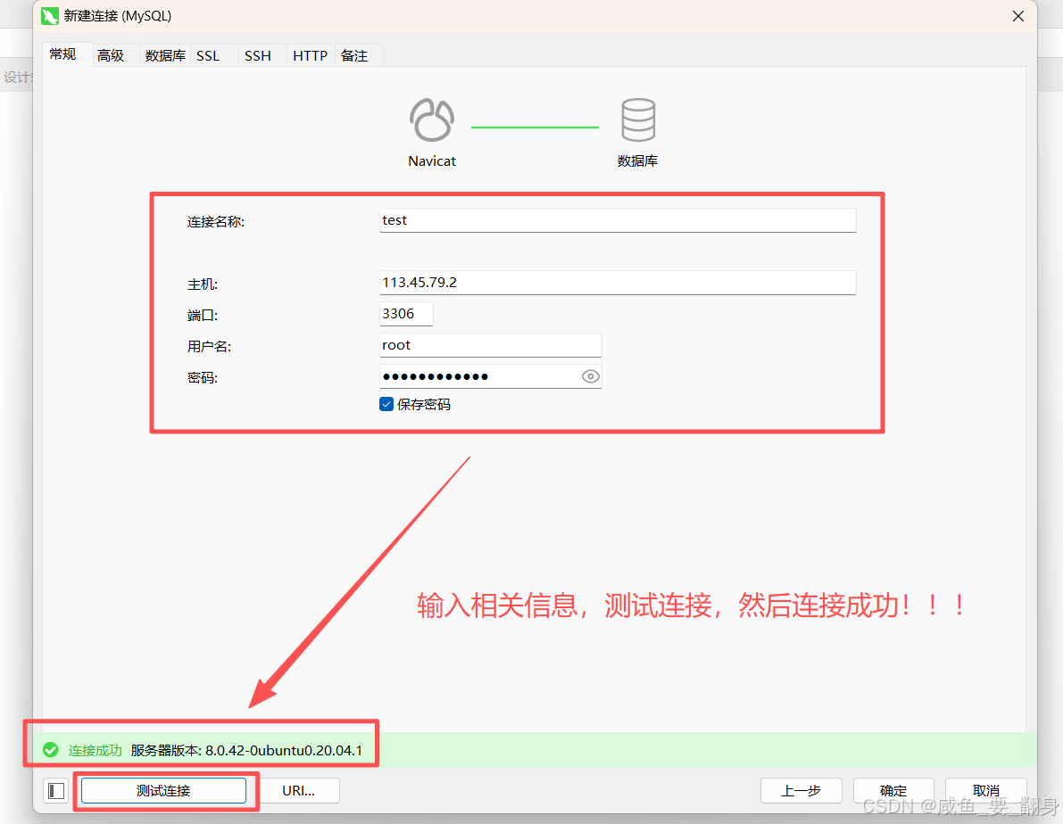The image size is (1063, 824).
Task: Click the 用户名: label
Action: coord(209,347)
